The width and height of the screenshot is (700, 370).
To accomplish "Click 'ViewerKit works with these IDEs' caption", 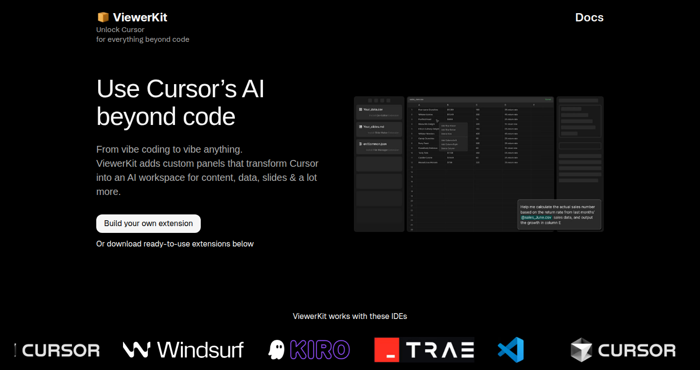I will coord(350,316).
